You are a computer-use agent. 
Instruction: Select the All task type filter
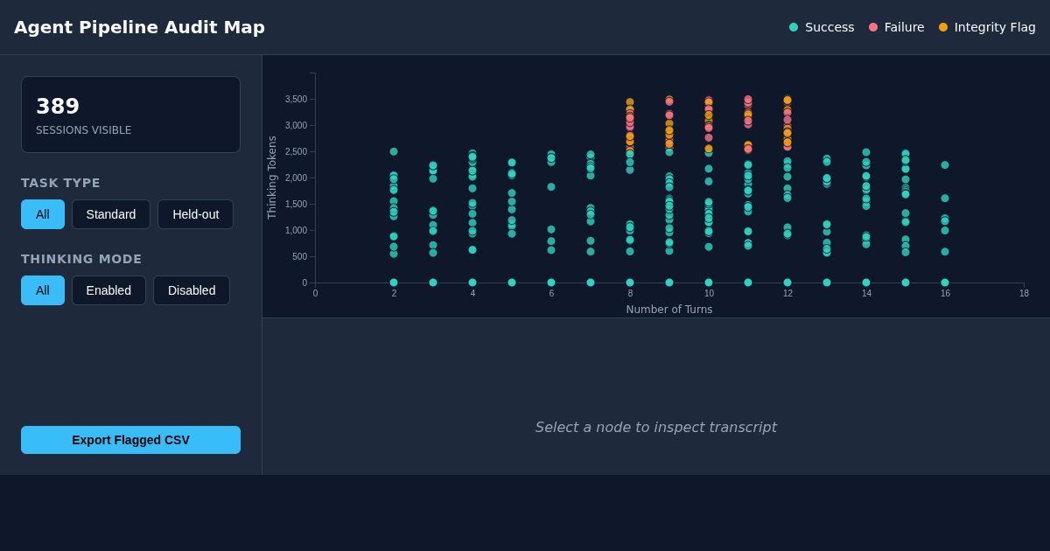pyautogui.click(x=43, y=214)
